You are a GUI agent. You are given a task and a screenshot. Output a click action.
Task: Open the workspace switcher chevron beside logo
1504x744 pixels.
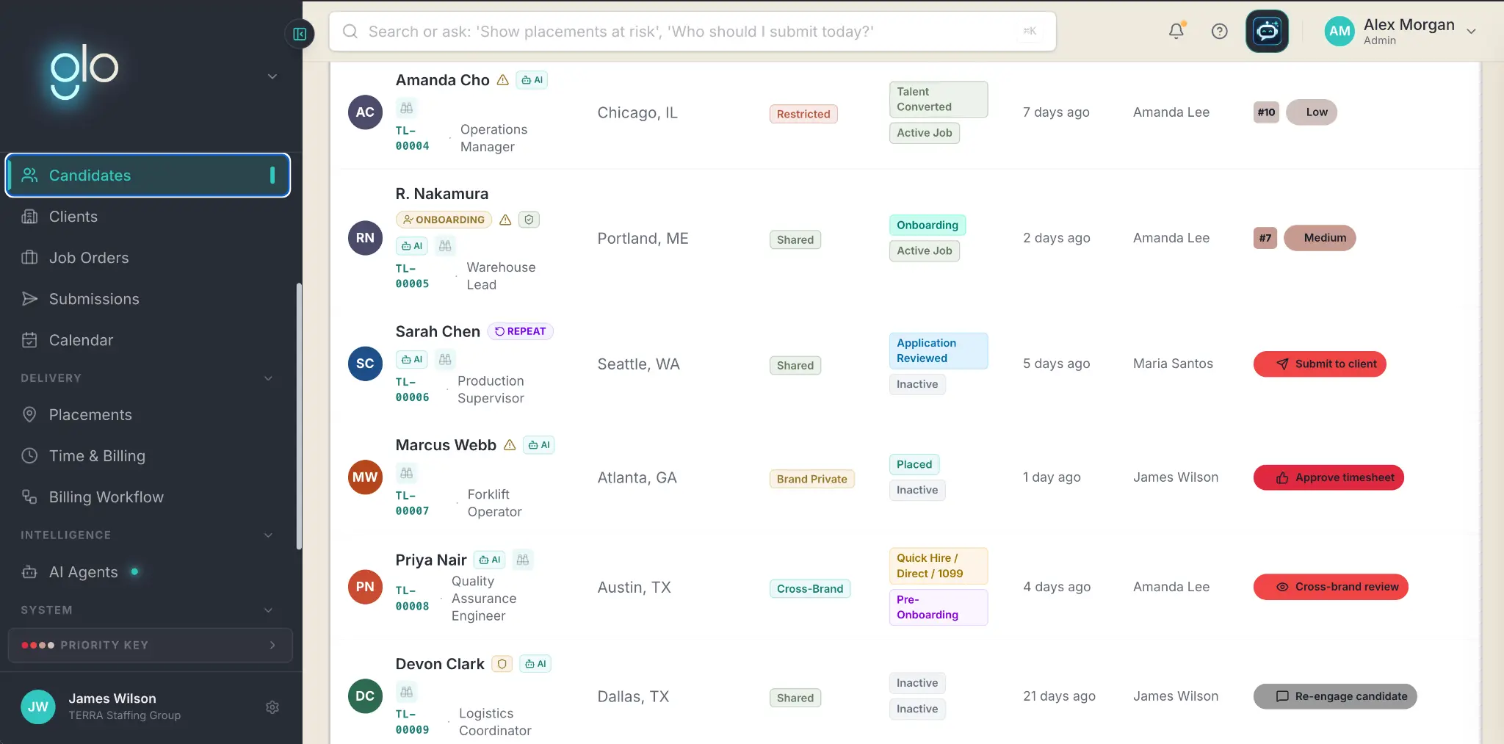pyautogui.click(x=272, y=76)
